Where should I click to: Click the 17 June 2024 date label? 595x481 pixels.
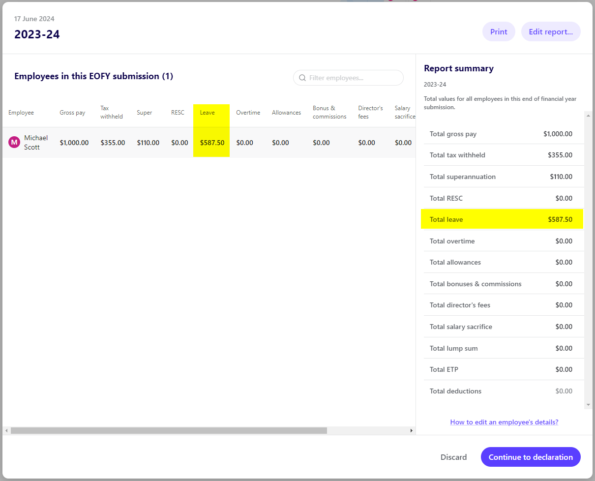[34, 19]
